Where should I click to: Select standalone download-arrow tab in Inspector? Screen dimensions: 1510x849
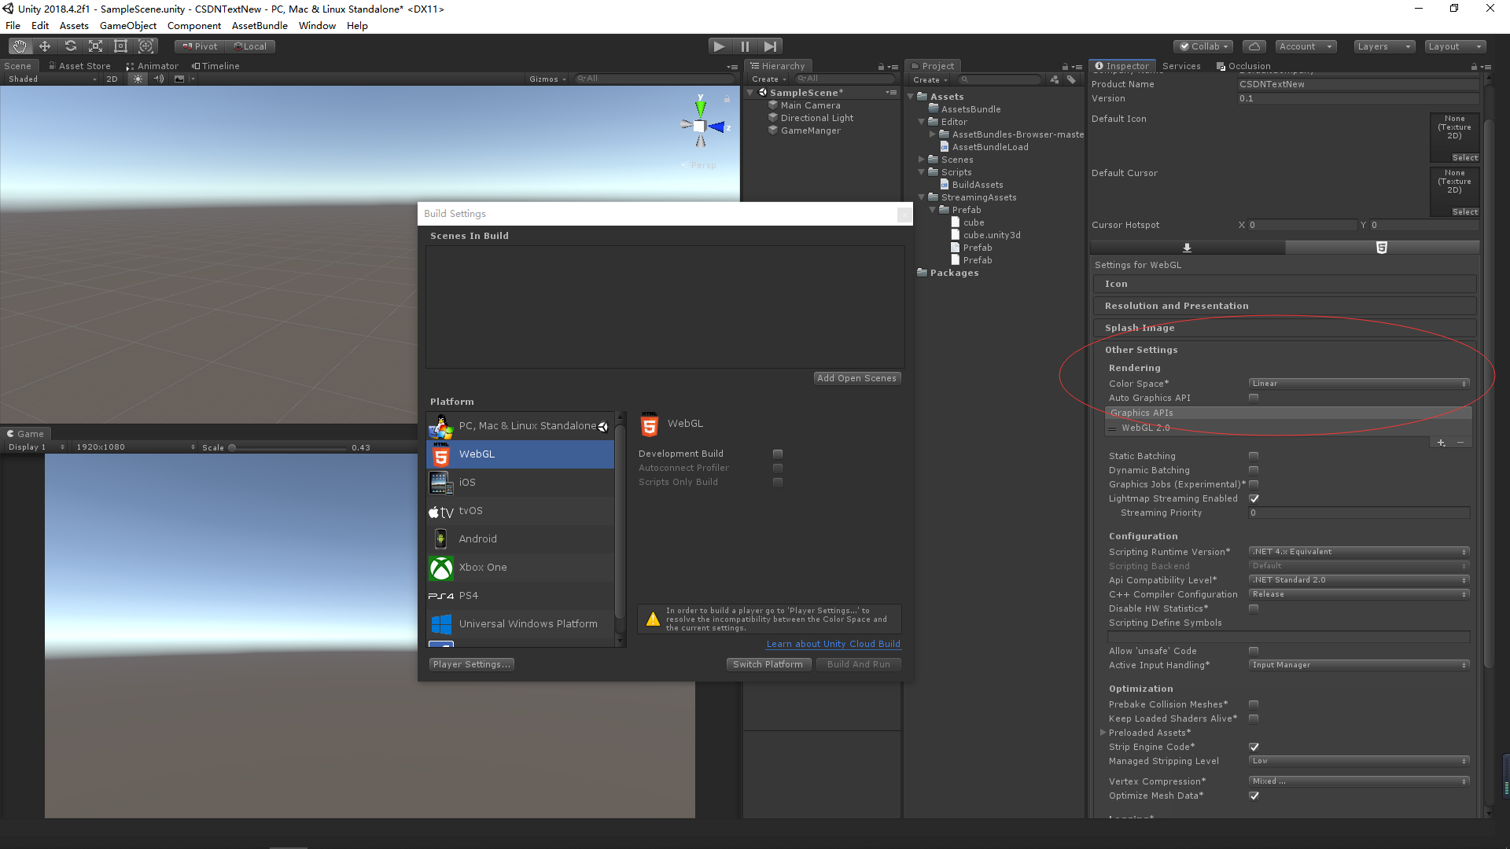pyautogui.click(x=1188, y=248)
